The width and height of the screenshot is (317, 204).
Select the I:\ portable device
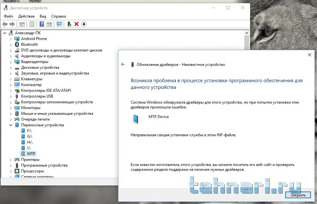[x=29, y=148]
